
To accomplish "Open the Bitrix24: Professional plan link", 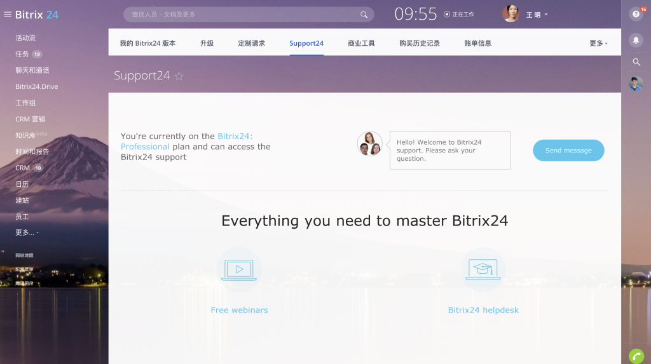I will pyautogui.click(x=186, y=142).
